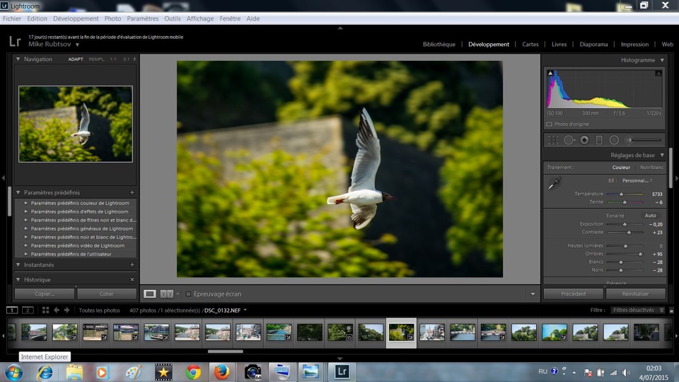
Task: Launch Firefox from the taskbar
Action: pyautogui.click(x=221, y=371)
